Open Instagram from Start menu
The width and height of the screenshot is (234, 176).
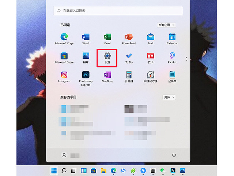[64, 77]
